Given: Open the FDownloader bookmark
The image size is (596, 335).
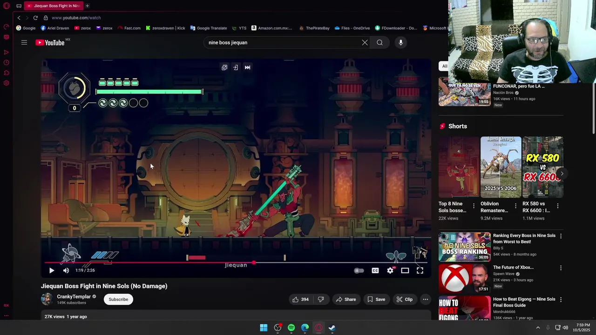Looking at the screenshot, I should 396,28.
